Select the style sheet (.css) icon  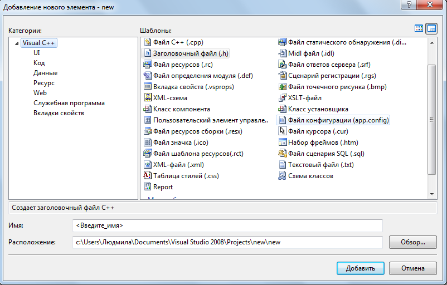point(147,176)
